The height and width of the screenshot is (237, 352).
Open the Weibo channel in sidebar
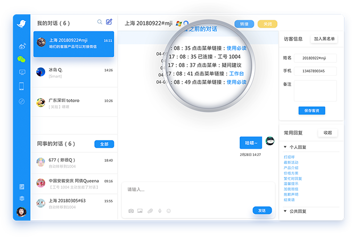tap(22, 46)
